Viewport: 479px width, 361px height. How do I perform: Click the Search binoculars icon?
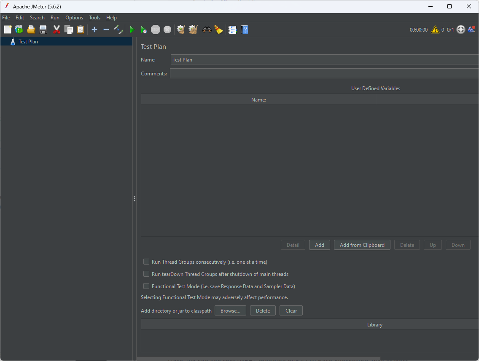coord(207,29)
